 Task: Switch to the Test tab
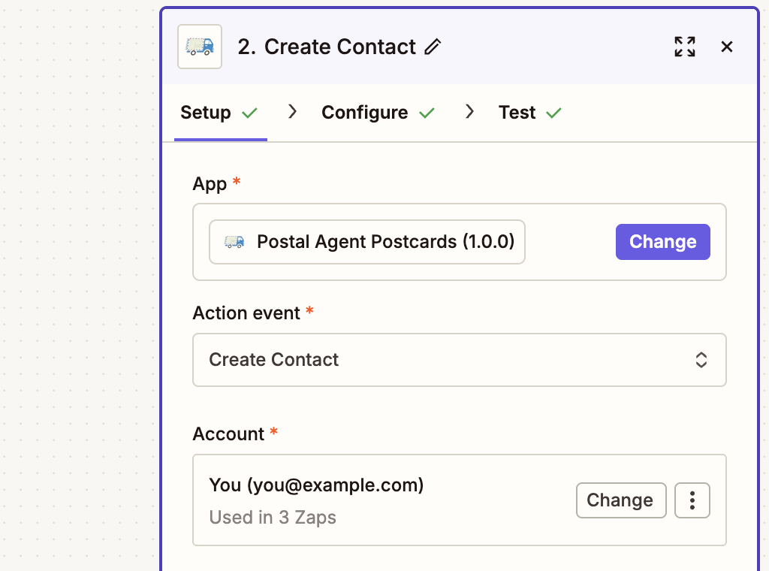click(x=517, y=113)
